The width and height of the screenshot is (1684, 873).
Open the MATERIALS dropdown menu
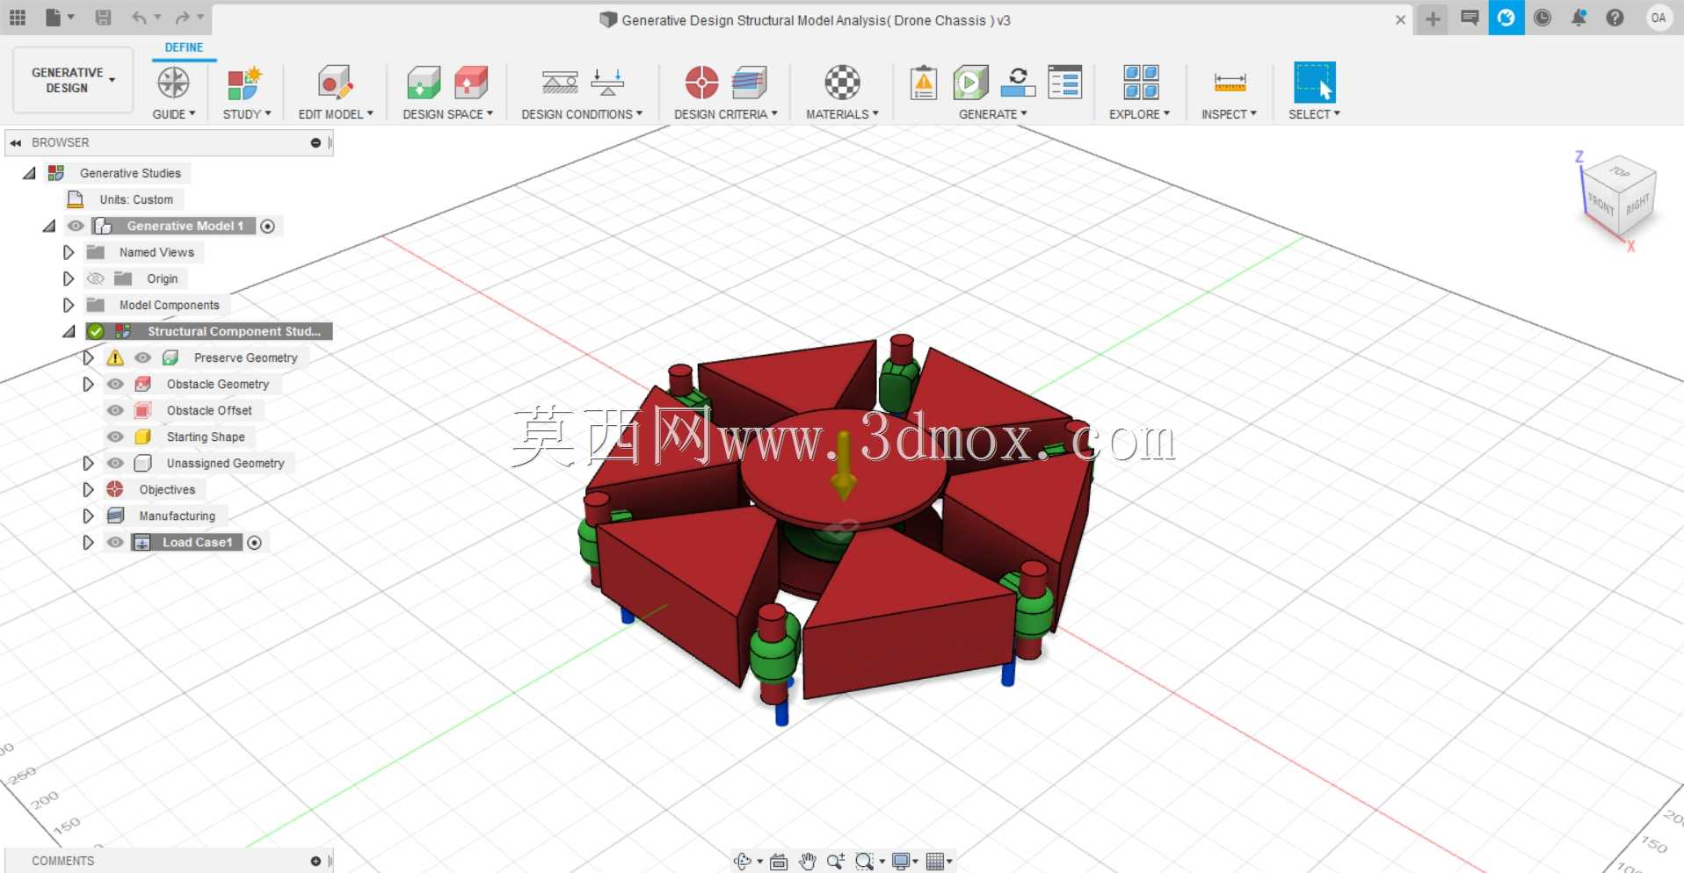pos(842,114)
